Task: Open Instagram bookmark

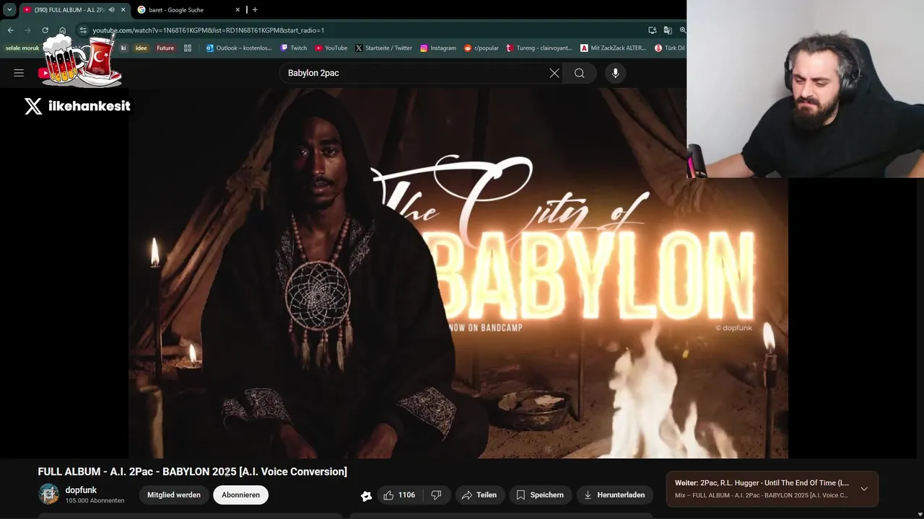Action: click(438, 48)
